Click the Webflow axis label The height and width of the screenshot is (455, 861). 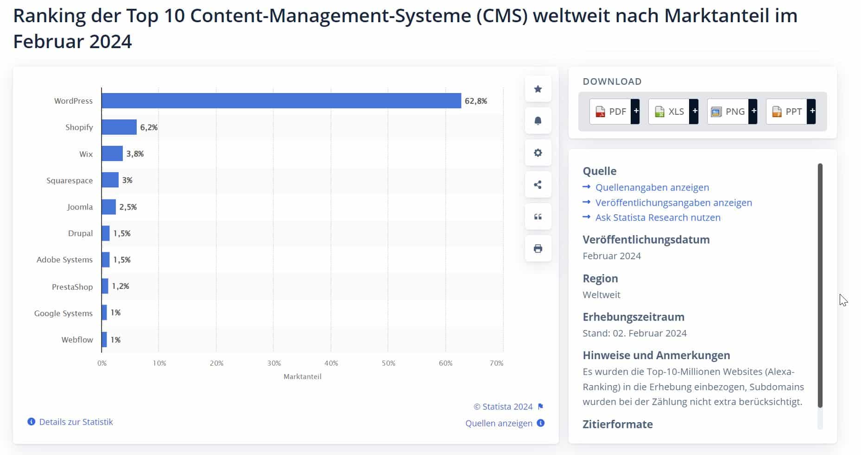(x=77, y=340)
